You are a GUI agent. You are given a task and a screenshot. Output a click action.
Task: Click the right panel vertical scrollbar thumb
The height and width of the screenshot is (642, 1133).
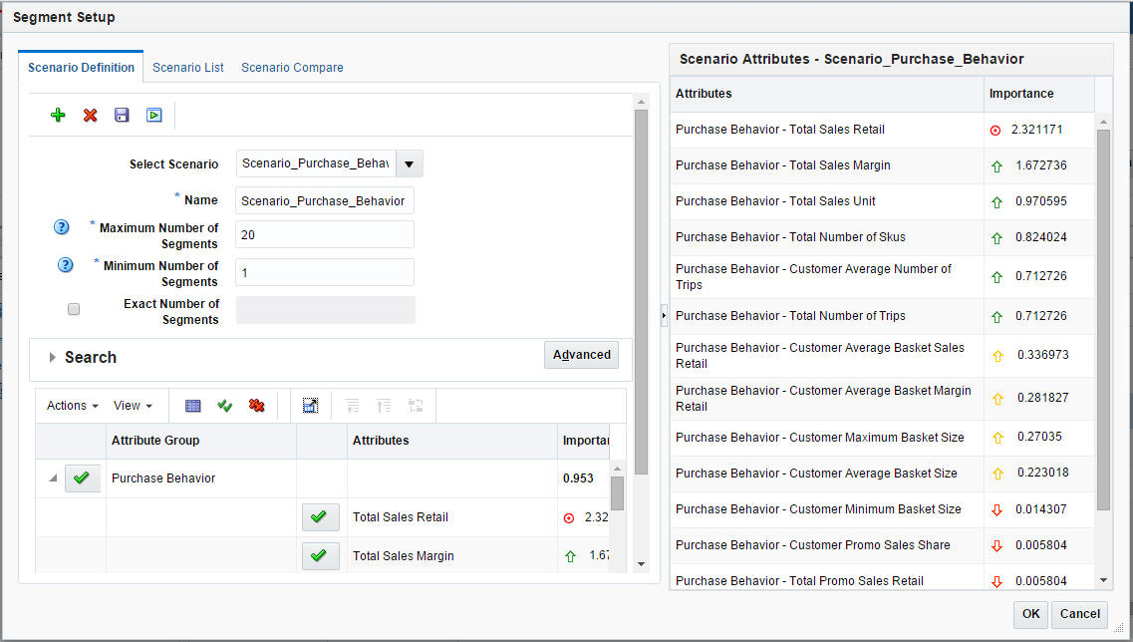click(x=1103, y=320)
